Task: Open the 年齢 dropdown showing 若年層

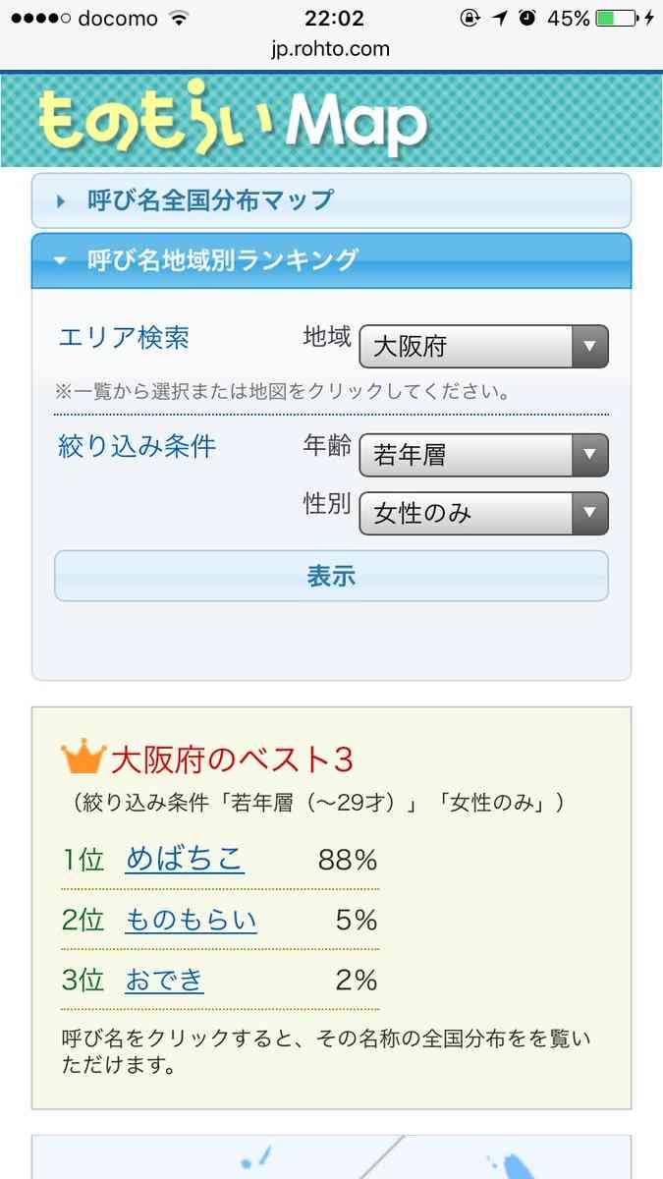Action: click(483, 455)
